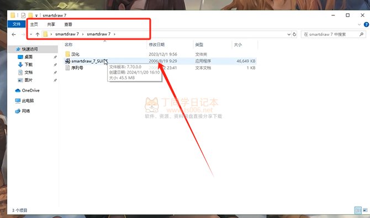Click the 应用程序 type cell
This screenshot has height=218, width=370.
pyautogui.click(x=203, y=61)
